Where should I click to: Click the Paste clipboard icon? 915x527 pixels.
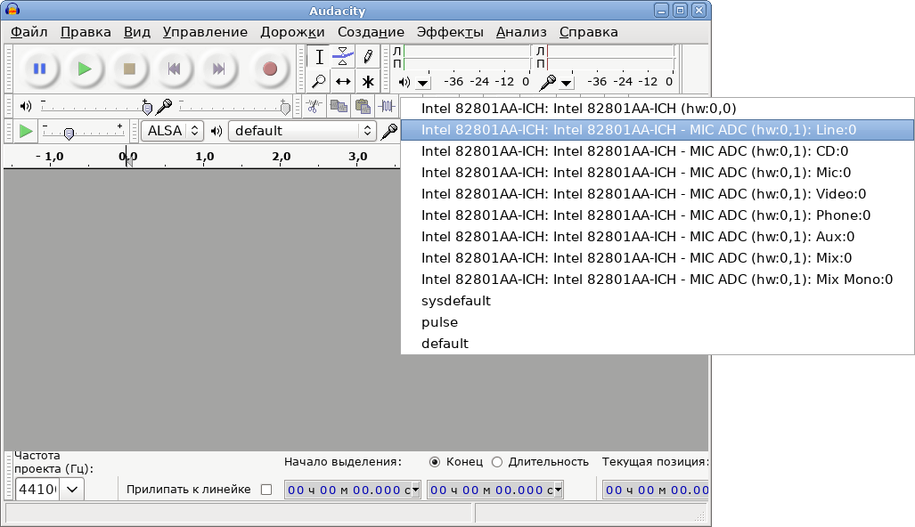[363, 106]
